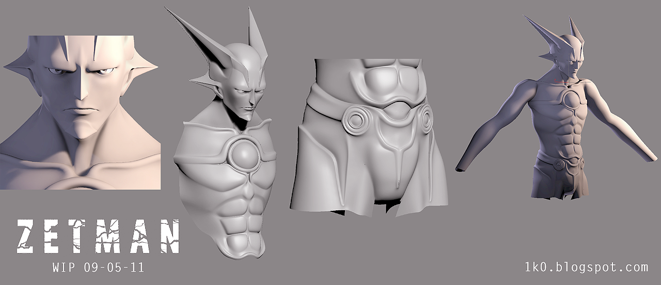
Task: Click the ZETMAN title text
Action: (x=98, y=237)
